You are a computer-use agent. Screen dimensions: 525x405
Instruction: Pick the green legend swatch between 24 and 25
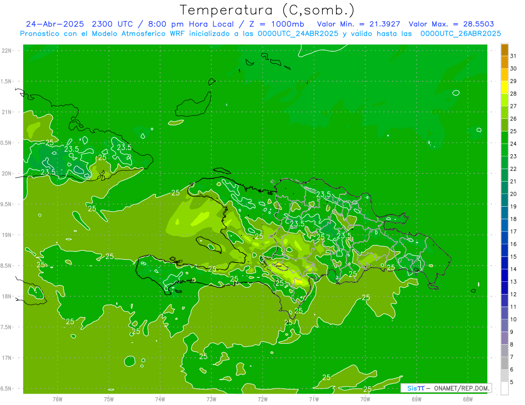point(504,137)
